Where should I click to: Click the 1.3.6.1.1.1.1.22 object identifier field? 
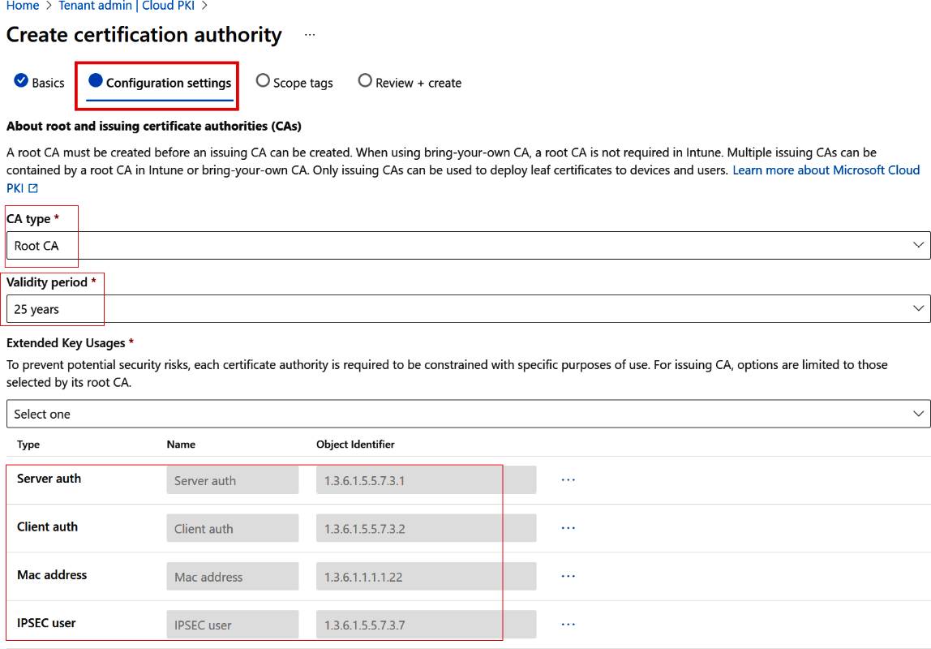[427, 576]
